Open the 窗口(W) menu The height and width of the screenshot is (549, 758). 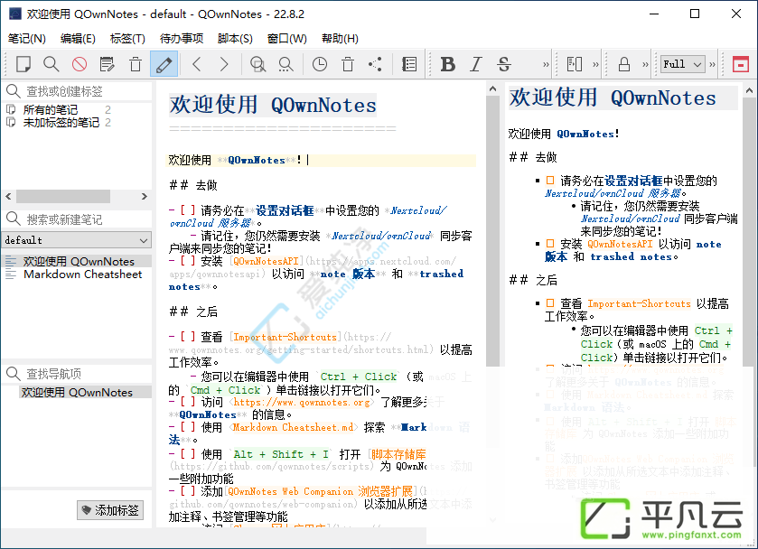point(286,39)
